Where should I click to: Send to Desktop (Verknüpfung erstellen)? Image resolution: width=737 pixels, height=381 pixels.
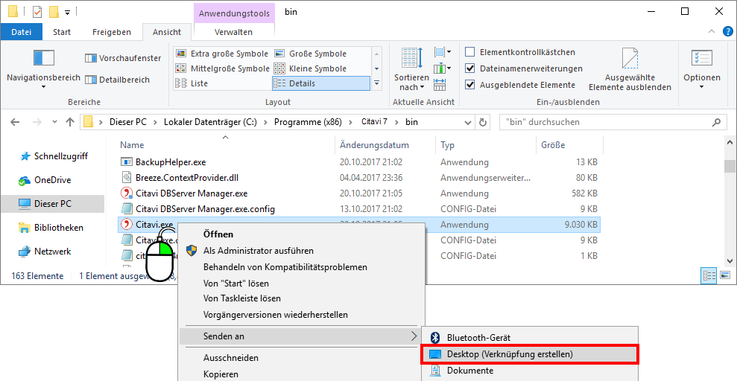(529, 353)
